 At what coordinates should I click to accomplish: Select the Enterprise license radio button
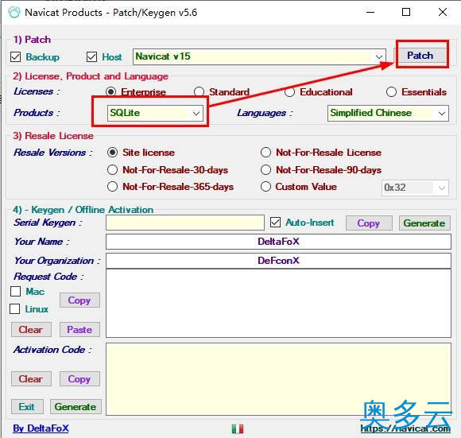tap(110, 92)
